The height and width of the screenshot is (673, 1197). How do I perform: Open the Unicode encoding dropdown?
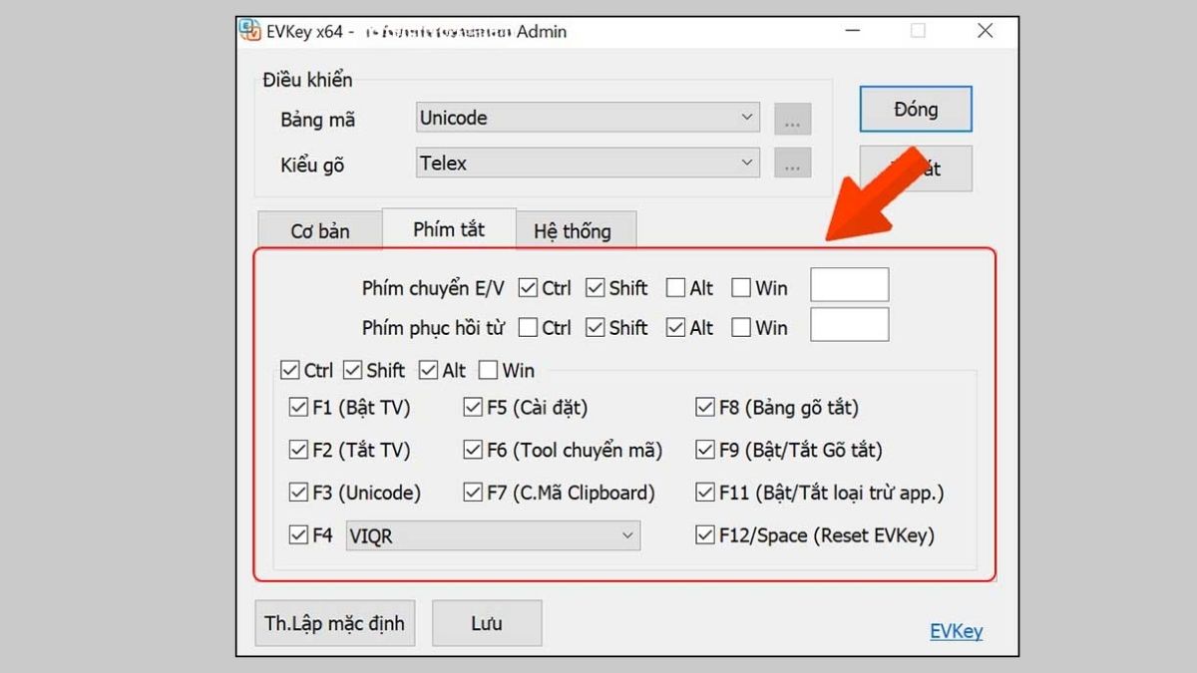[x=587, y=118]
